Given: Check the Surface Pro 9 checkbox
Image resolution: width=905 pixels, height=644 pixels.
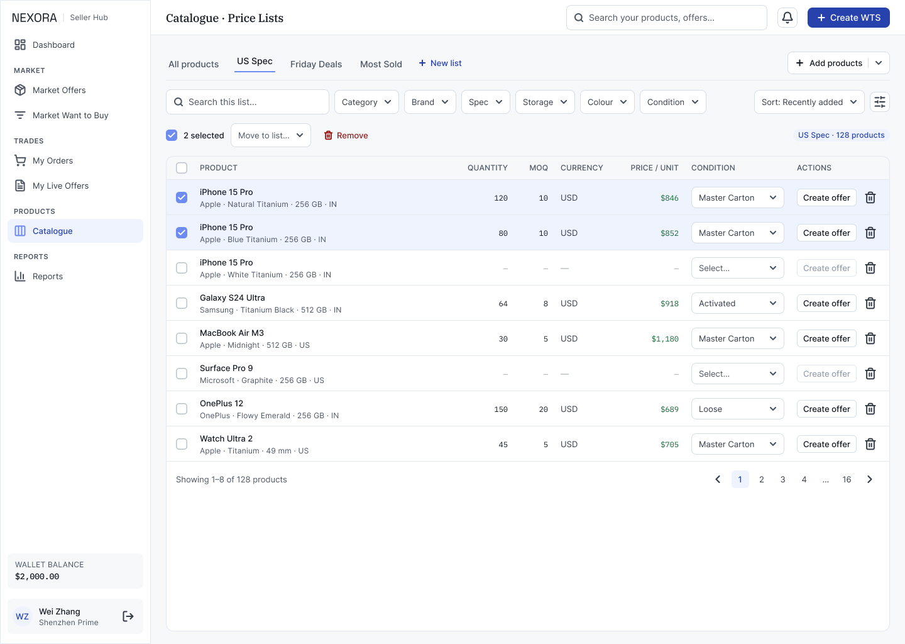Looking at the screenshot, I should tap(182, 374).
